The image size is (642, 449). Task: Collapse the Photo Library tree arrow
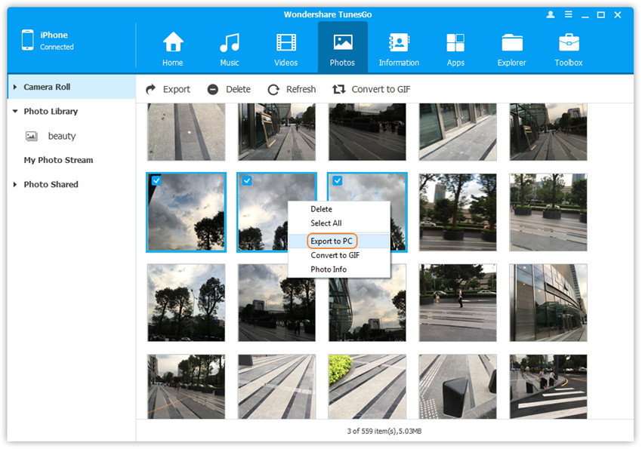click(15, 112)
